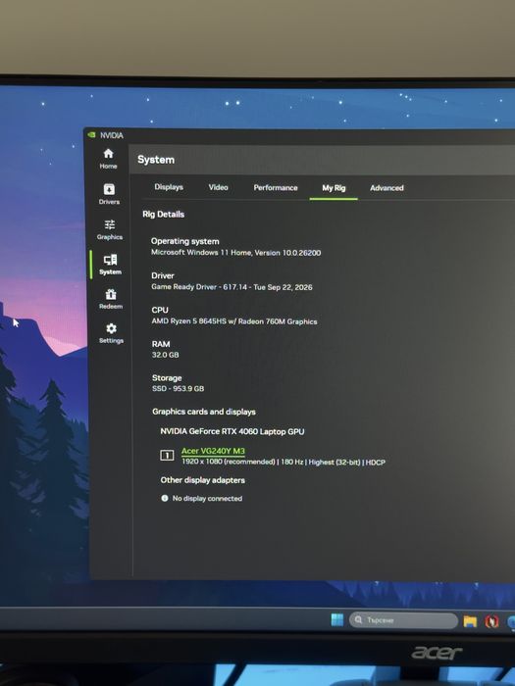Select the System sidebar item
This screenshot has width=515, height=686.
(110, 265)
